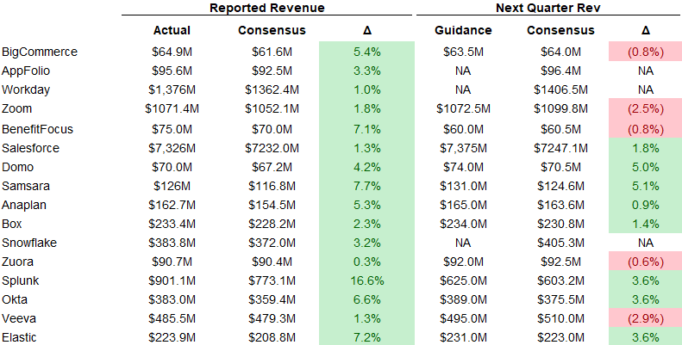Select the Anaplan row label

coord(24,205)
